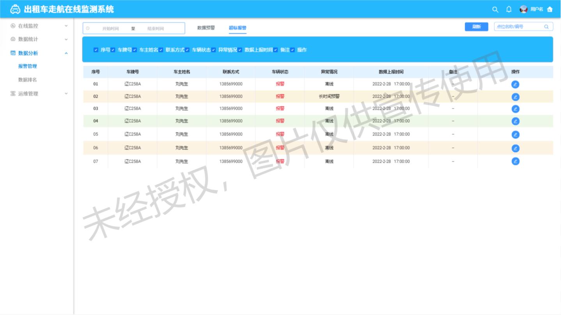Toggle the 备注 column checkbox

(276, 50)
